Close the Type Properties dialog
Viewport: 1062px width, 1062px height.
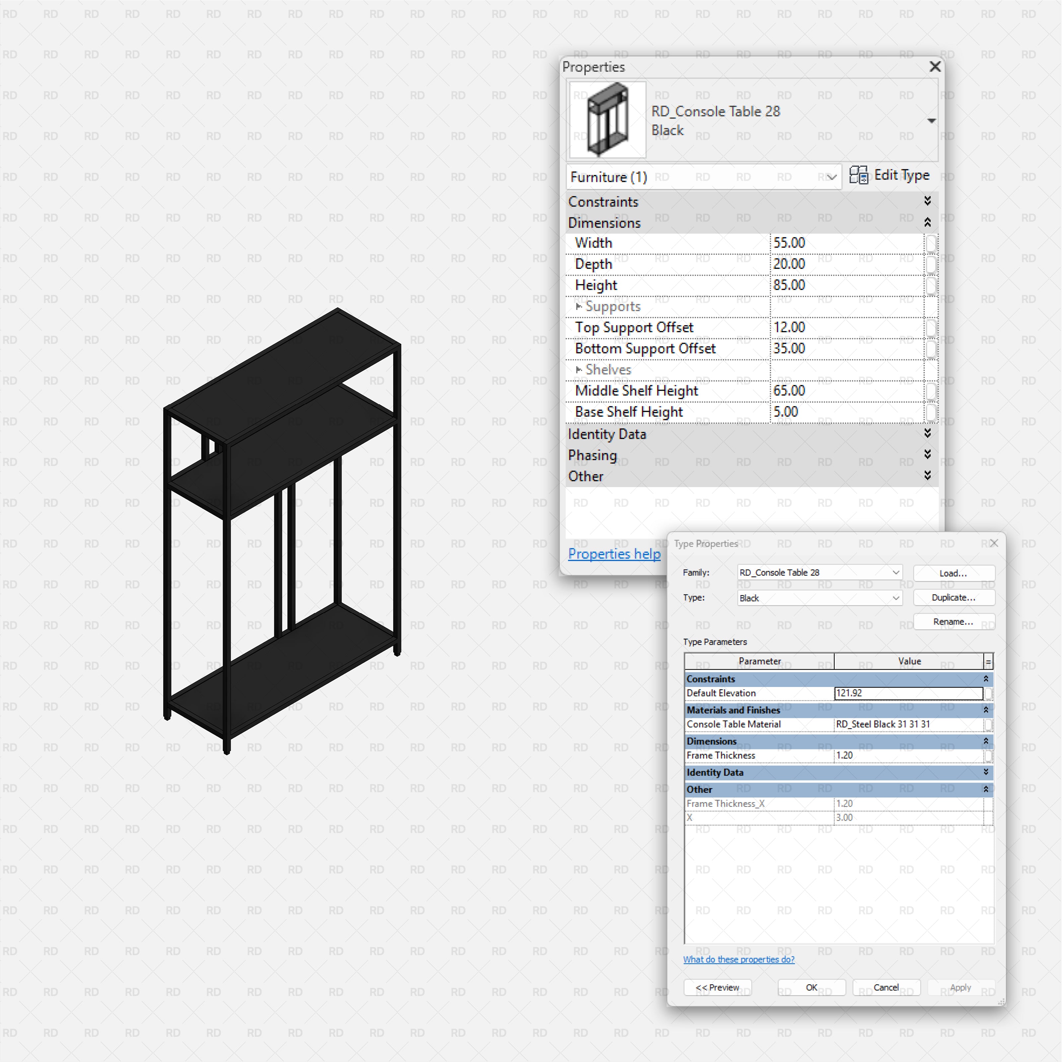994,543
